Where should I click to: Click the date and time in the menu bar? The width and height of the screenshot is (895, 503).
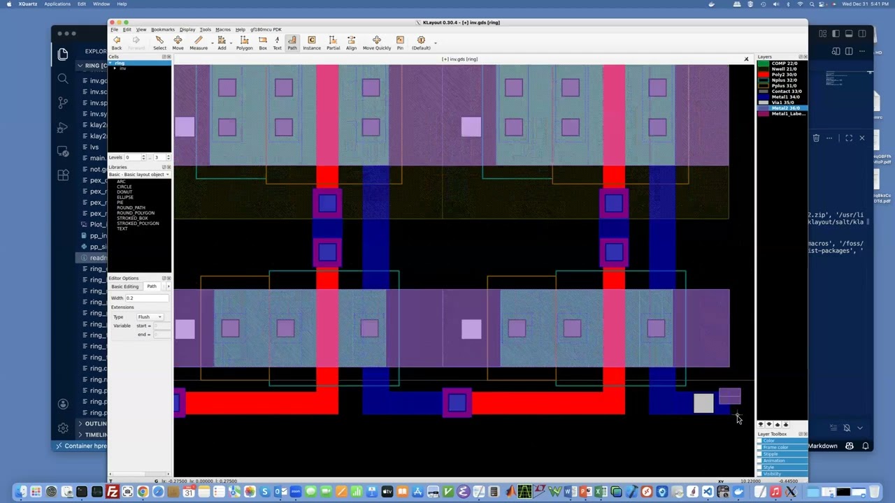click(x=866, y=4)
